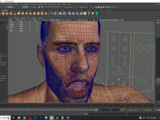Open the Renderer menu in viewport panel
This screenshot has width=160, height=120.
click(34, 18)
